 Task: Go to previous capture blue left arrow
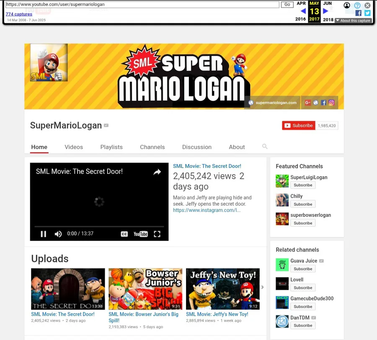pyautogui.click(x=303, y=11)
